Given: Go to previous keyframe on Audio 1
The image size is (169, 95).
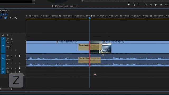Looking at the screenshot, I should point(12,63).
